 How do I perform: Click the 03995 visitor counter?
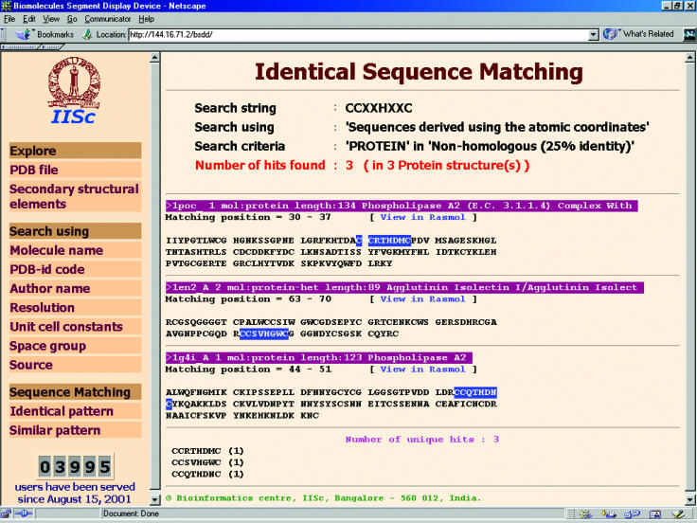point(75,467)
